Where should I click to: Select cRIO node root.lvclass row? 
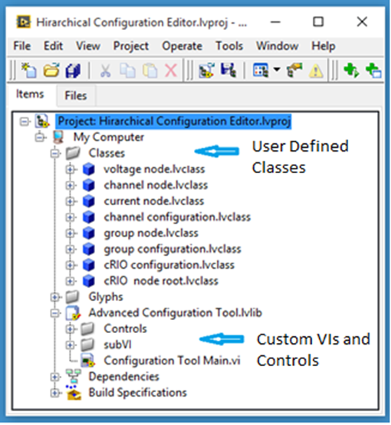coord(161,281)
